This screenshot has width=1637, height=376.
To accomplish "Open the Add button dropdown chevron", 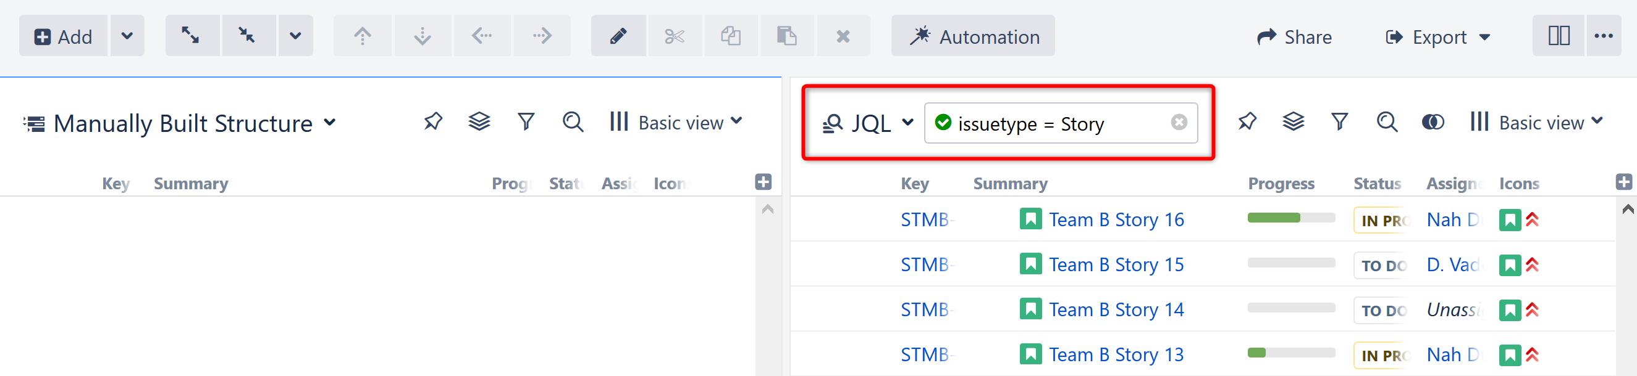I will [x=127, y=36].
